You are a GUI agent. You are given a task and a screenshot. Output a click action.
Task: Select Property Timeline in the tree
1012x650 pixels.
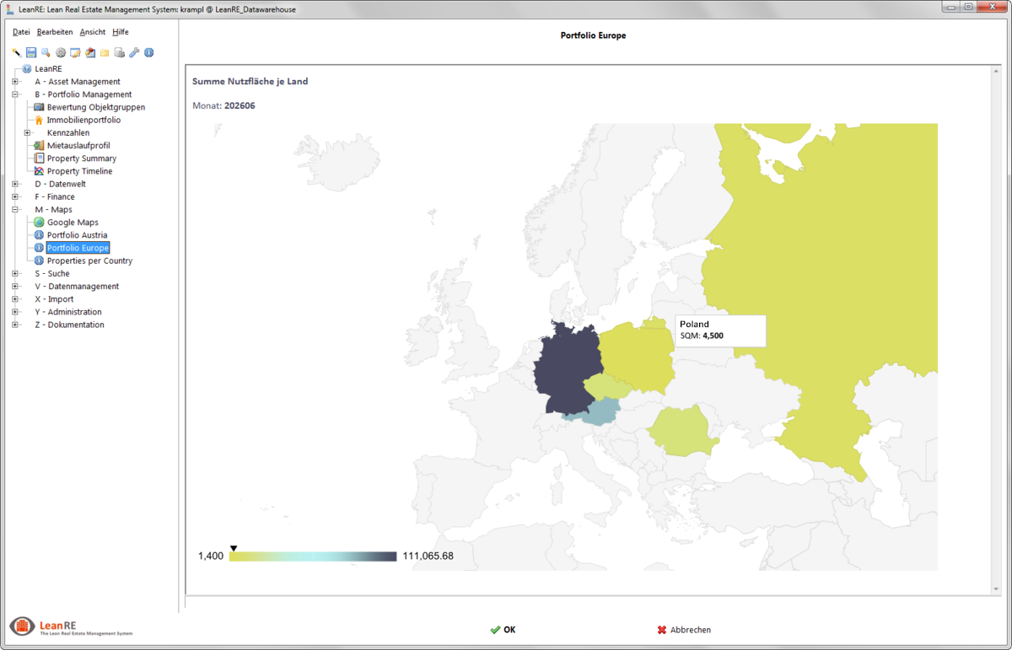79,171
